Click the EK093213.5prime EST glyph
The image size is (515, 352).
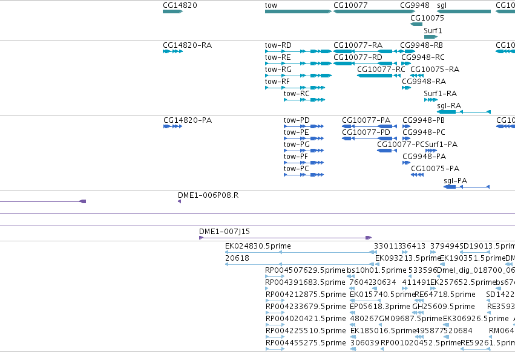coord(378,264)
